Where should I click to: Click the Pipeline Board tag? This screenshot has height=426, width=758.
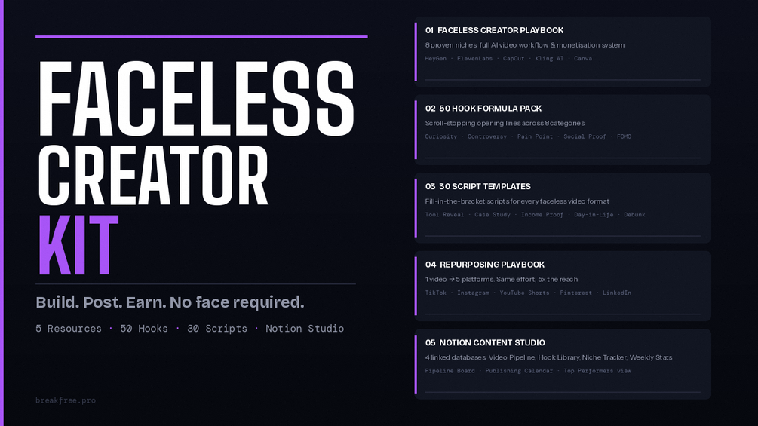click(x=450, y=371)
